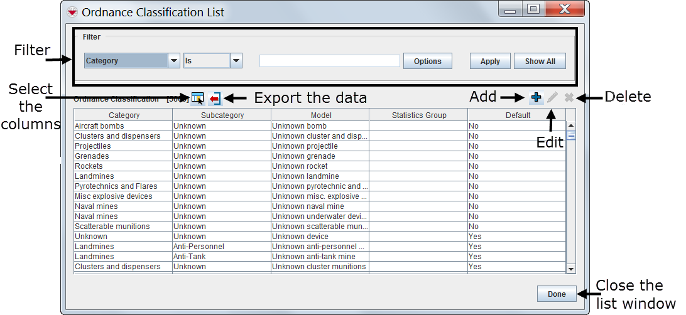686x315 pixels.
Task: Focus the filter value text field
Action: click(x=329, y=61)
